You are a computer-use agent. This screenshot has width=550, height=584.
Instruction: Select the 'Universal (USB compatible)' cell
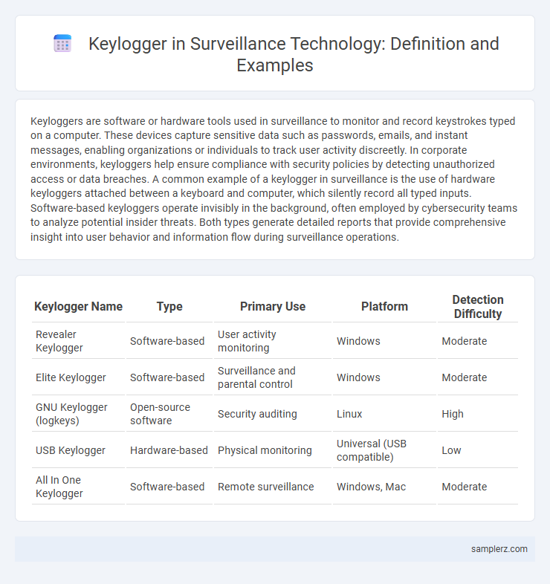[x=384, y=450]
